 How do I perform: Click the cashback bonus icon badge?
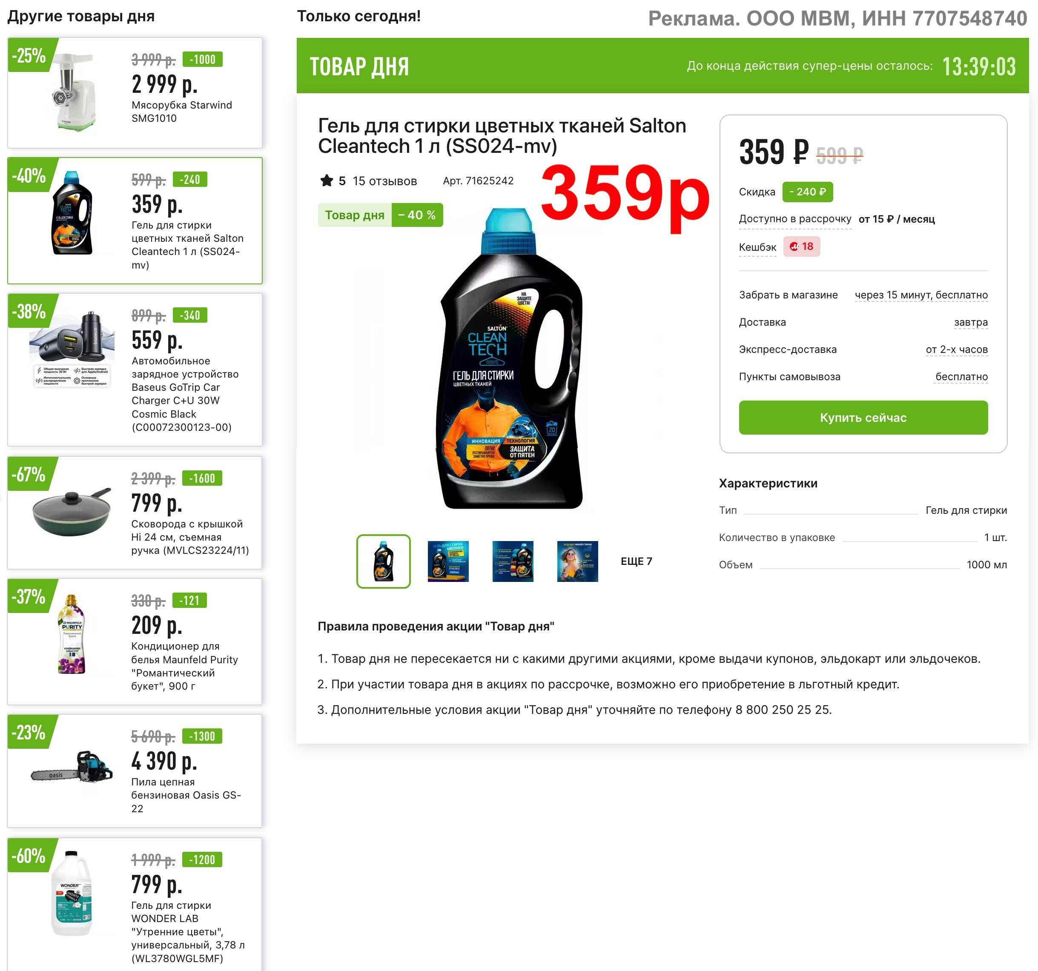[x=801, y=246]
